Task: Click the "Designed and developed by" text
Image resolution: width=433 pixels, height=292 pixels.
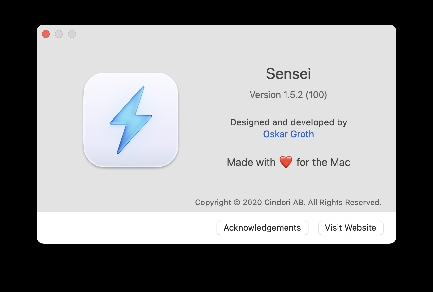Action: coord(288,122)
